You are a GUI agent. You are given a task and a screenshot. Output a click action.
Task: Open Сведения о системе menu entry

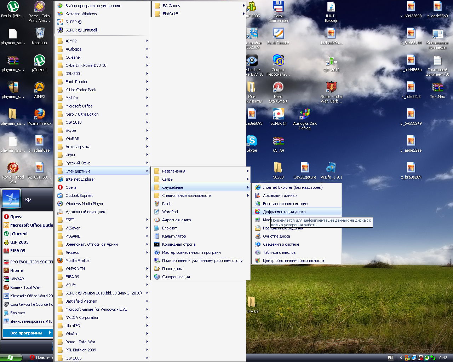tap(297, 244)
